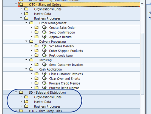Click folder icon of Clear Over and Shorts
The image size is (151, 114).
pyautogui.click(x=37, y=78)
